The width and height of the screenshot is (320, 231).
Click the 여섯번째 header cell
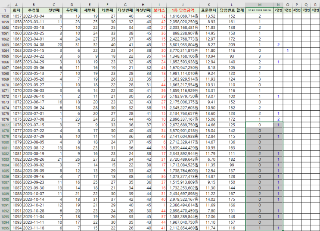point(143,10)
